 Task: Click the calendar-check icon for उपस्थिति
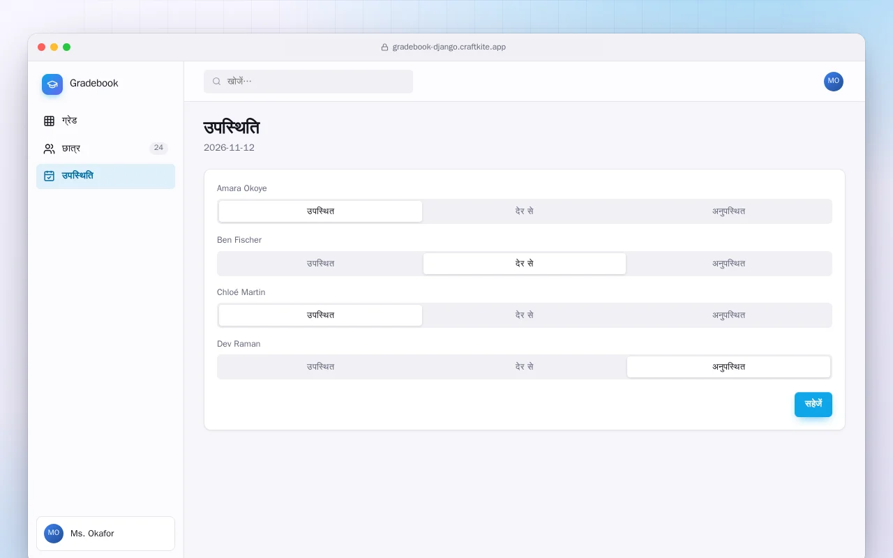pos(49,176)
